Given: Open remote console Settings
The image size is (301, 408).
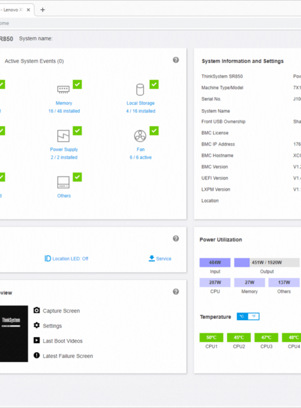Looking at the screenshot, I should coord(52,326).
